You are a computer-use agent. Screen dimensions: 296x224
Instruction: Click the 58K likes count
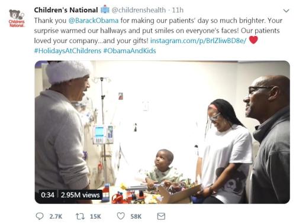pyautogui.click(x=136, y=216)
